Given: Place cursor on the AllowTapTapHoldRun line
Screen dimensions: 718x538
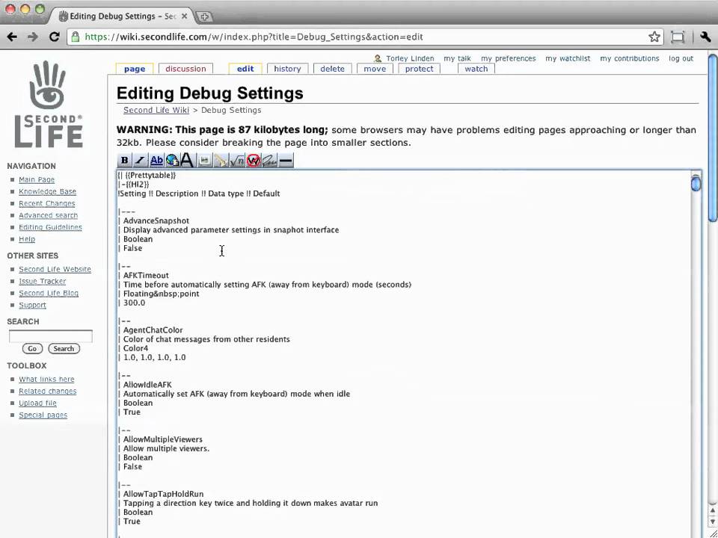Looking at the screenshot, I should coord(163,494).
